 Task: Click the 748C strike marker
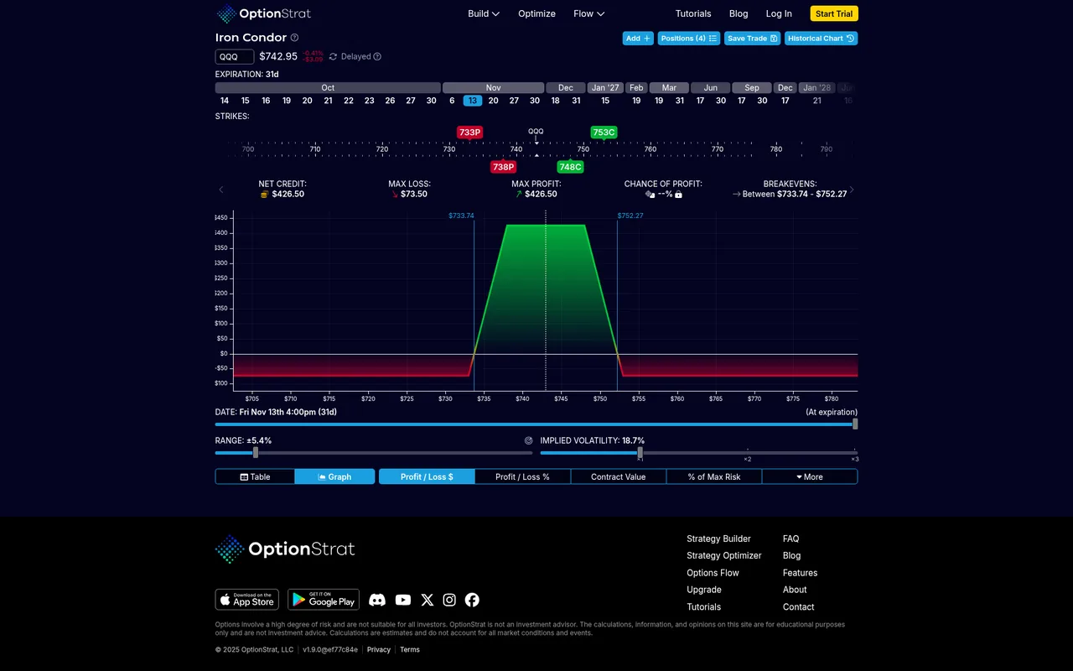pos(570,167)
